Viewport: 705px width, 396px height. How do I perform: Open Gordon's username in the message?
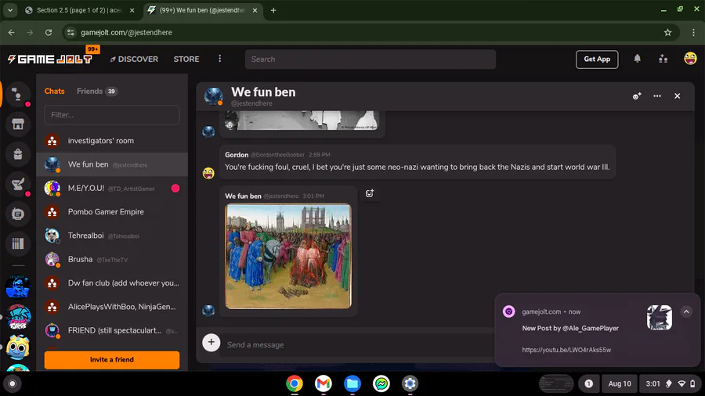click(x=237, y=154)
